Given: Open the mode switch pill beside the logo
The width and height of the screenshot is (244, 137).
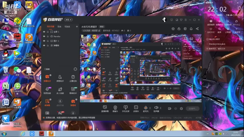Looking at the screenshot, I should [68, 20].
